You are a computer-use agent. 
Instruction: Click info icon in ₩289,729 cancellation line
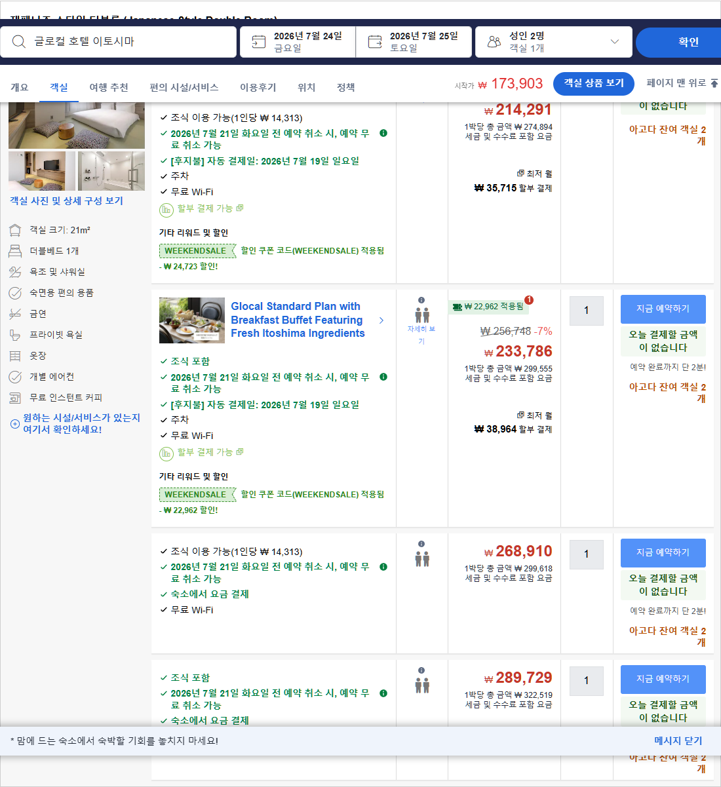click(383, 693)
